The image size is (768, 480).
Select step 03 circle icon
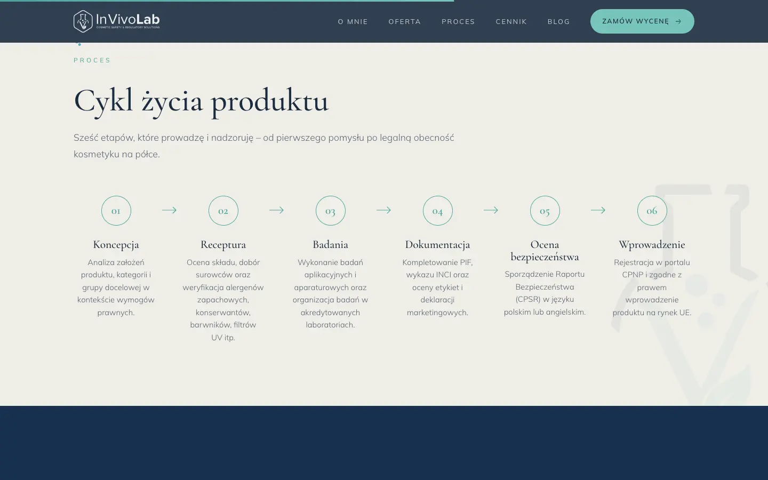coord(331,211)
